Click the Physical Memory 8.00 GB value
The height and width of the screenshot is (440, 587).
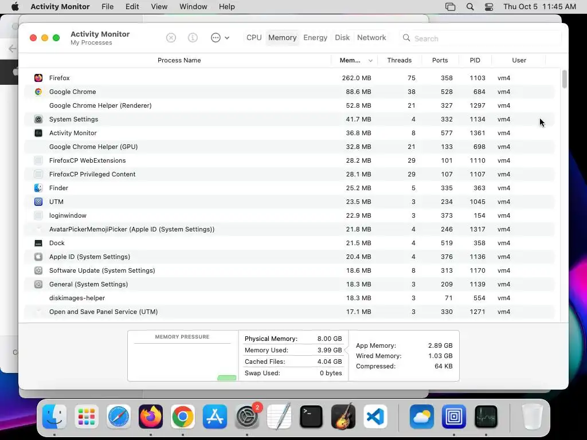(330, 339)
